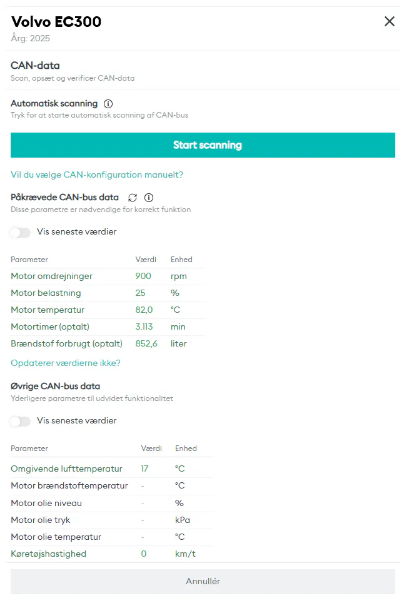Click Køretøjshastighed parameter row
Image resolution: width=404 pixels, height=603 pixels.
tap(111, 554)
